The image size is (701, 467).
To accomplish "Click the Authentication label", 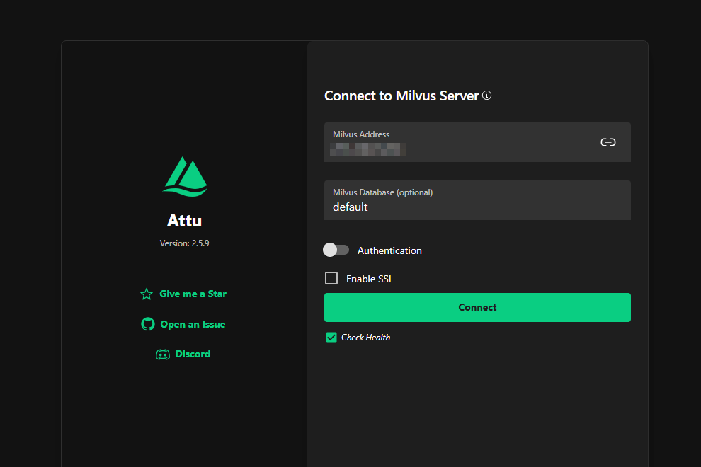I will coord(389,250).
